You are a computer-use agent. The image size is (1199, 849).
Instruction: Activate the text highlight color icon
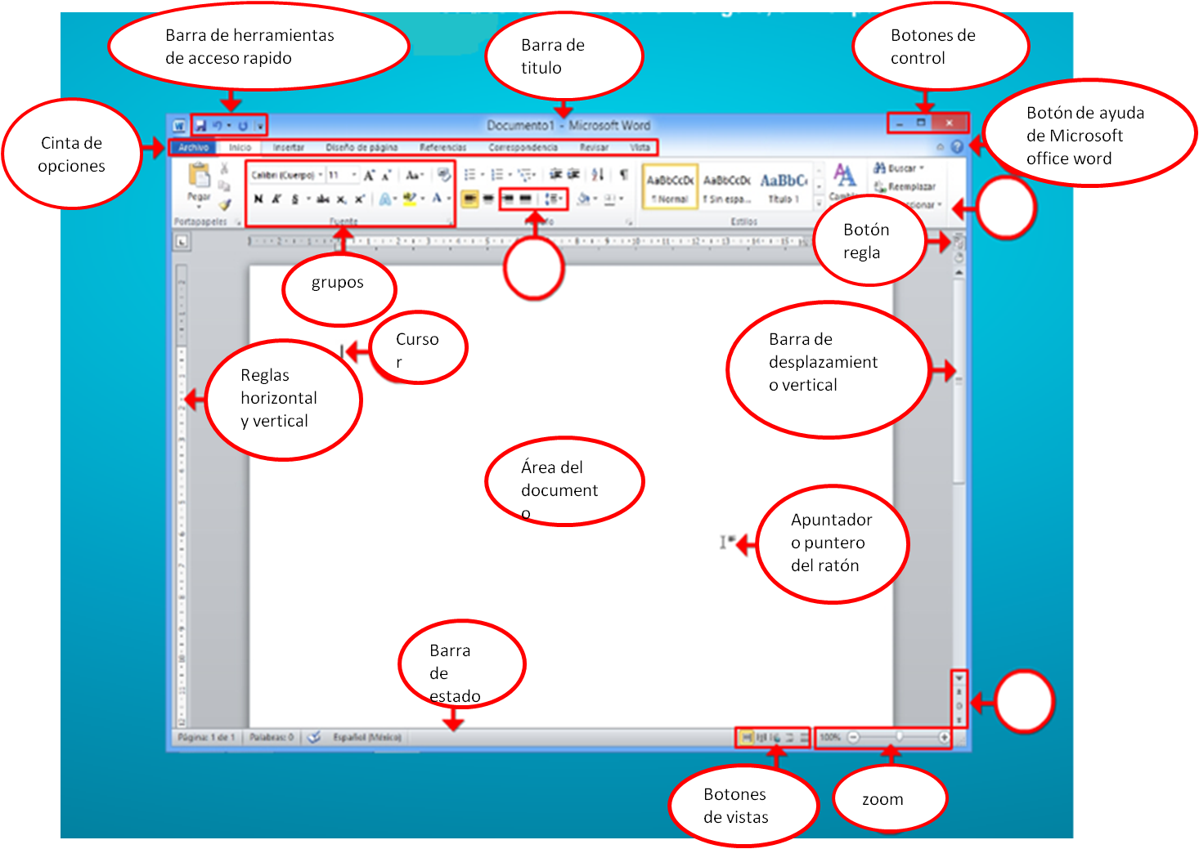tap(410, 197)
